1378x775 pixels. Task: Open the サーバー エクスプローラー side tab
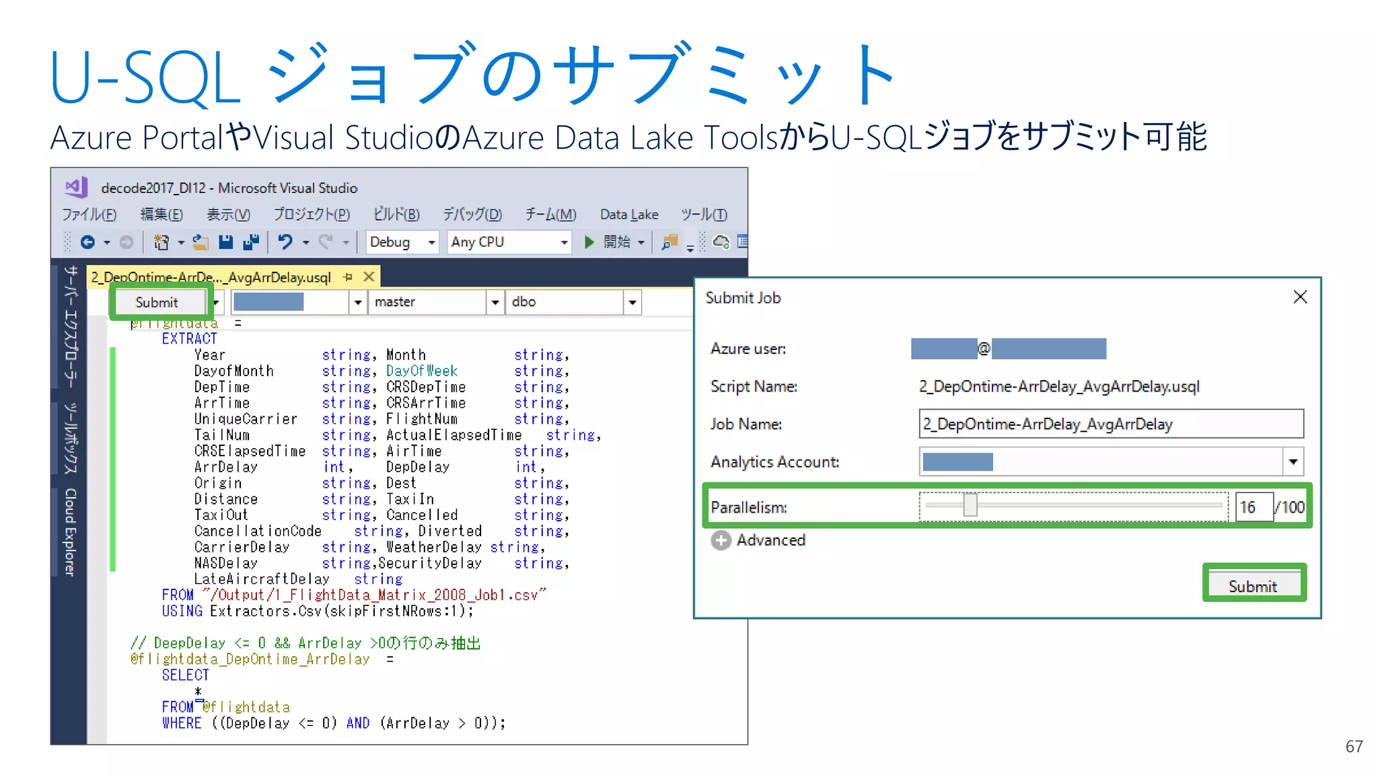(x=70, y=326)
